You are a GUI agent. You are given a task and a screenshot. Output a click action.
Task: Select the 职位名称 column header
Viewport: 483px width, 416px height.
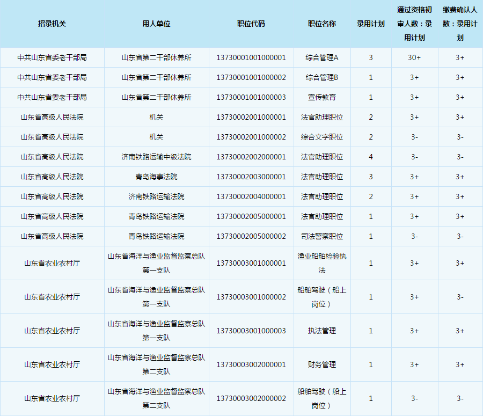click(x=321, y=24)
